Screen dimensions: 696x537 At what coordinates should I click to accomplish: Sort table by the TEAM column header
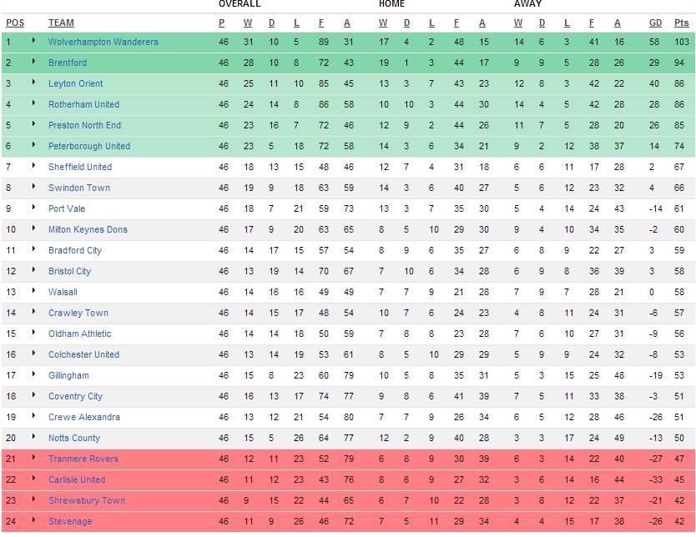[61, 23]
